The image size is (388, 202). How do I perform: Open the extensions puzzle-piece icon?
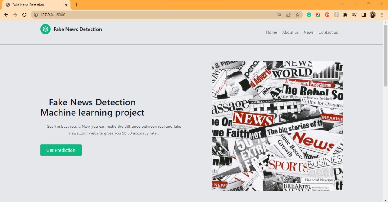click(345, 14)
